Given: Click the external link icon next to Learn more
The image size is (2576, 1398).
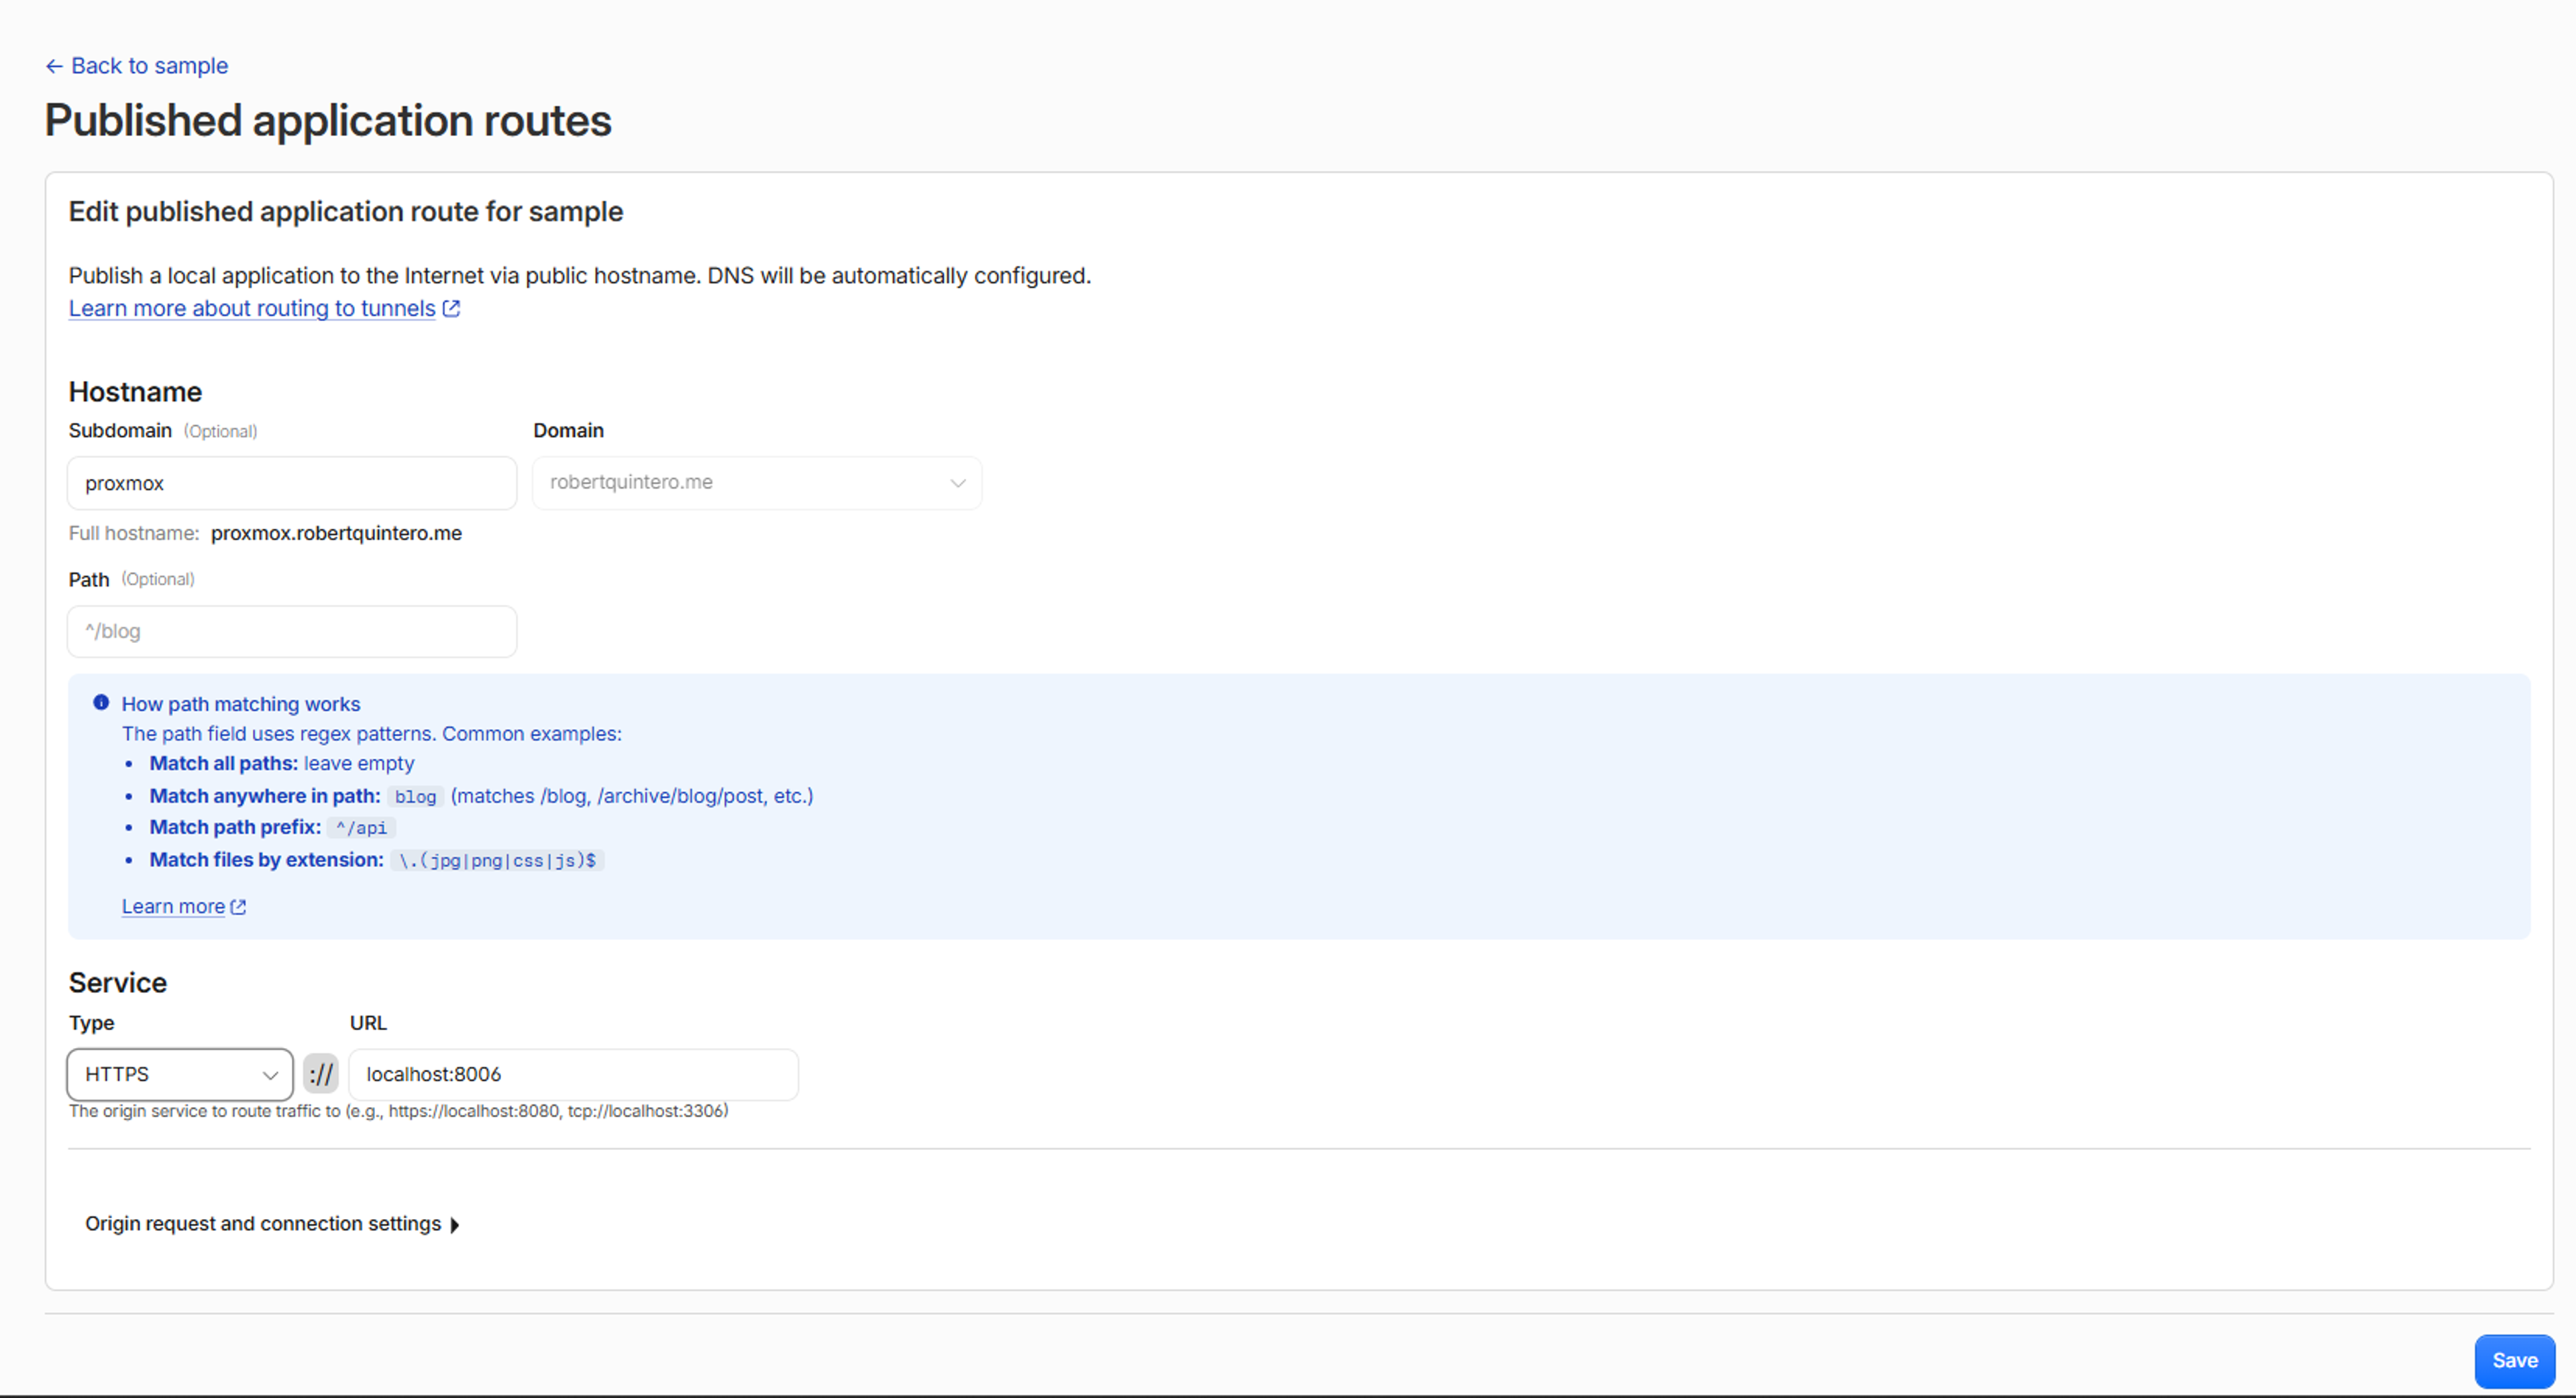Looking at the screenshot, I should [x=238, y=907].
